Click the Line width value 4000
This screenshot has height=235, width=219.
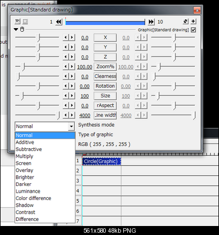click(x=84, y=116)
